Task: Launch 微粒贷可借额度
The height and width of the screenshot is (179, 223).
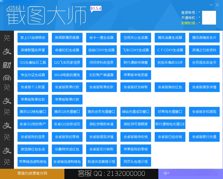Action: [x=136, y=124]
